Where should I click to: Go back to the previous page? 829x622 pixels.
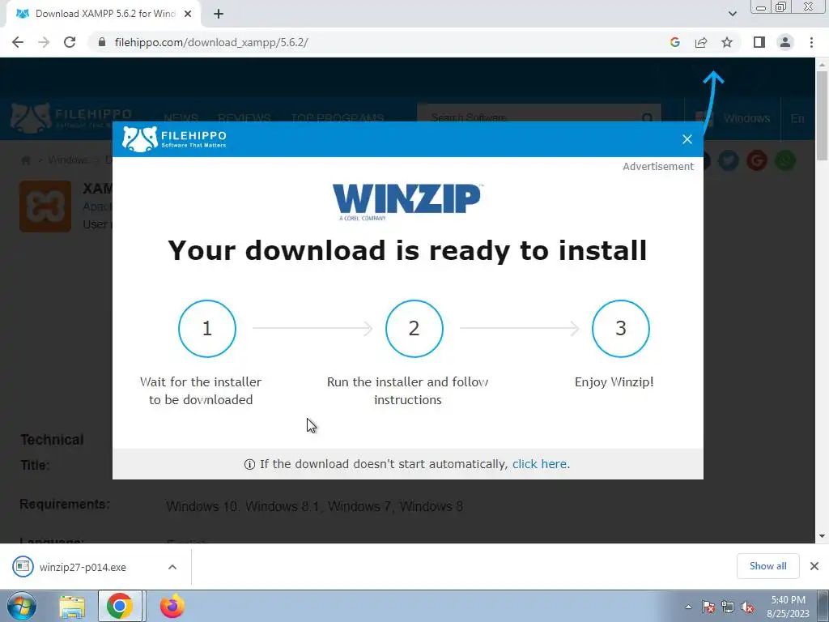click(18, 42)
